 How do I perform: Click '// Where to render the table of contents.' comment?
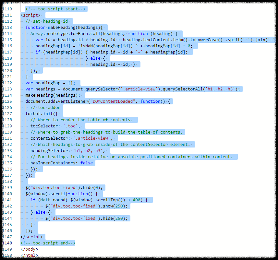pyautogui.click(x=81, y=120)
